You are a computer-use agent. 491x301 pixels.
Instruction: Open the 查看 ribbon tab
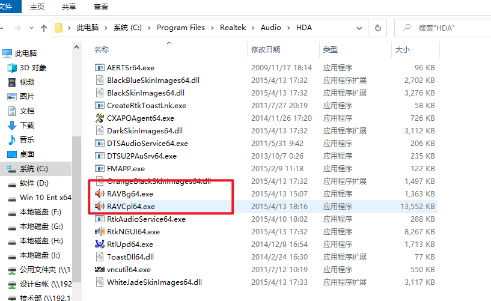(x=100, y=7)
